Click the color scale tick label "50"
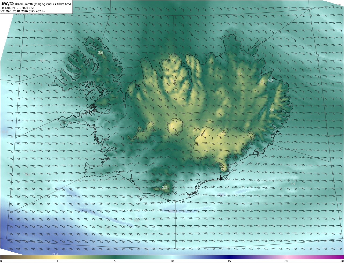This screenshot has width=344, height=263. 342,261
